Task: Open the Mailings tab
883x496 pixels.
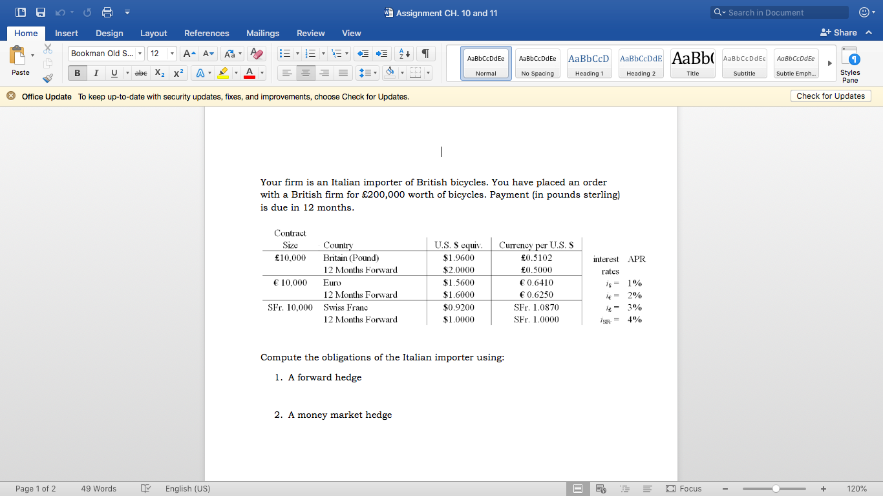Action: 263,34
